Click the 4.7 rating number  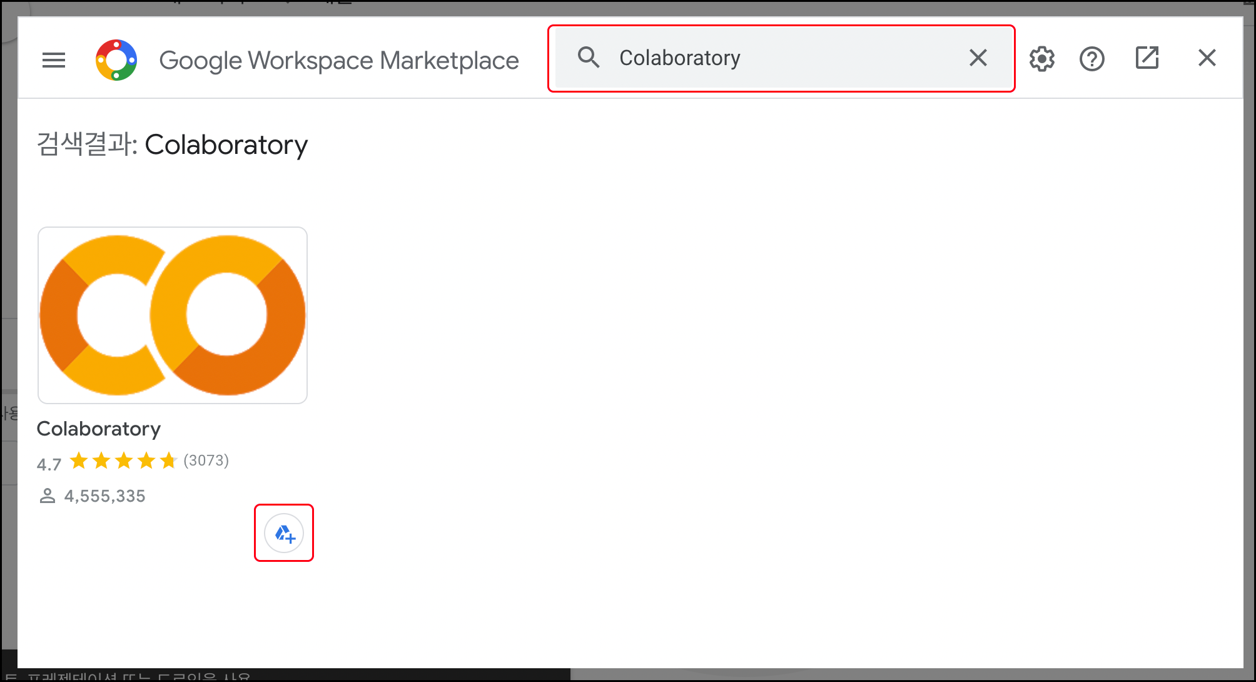pos(49,464)
